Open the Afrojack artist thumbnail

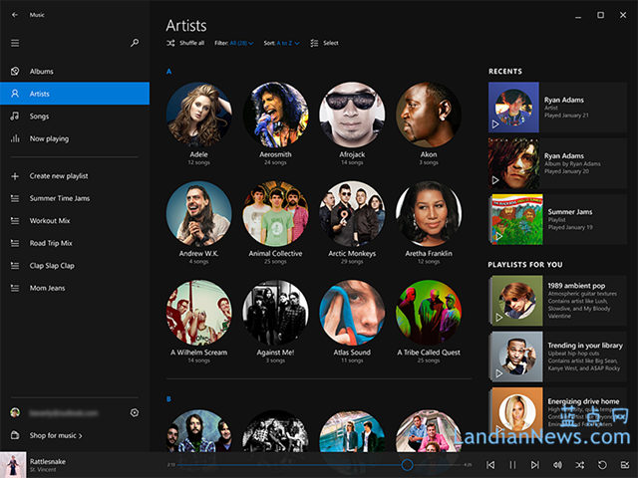[352, 115]
